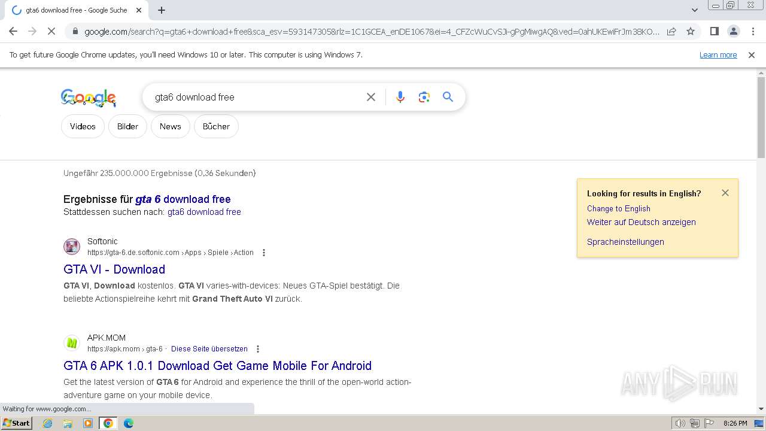Choose Change to English
The height and width of the screenshot is (431, 766).
618,208
